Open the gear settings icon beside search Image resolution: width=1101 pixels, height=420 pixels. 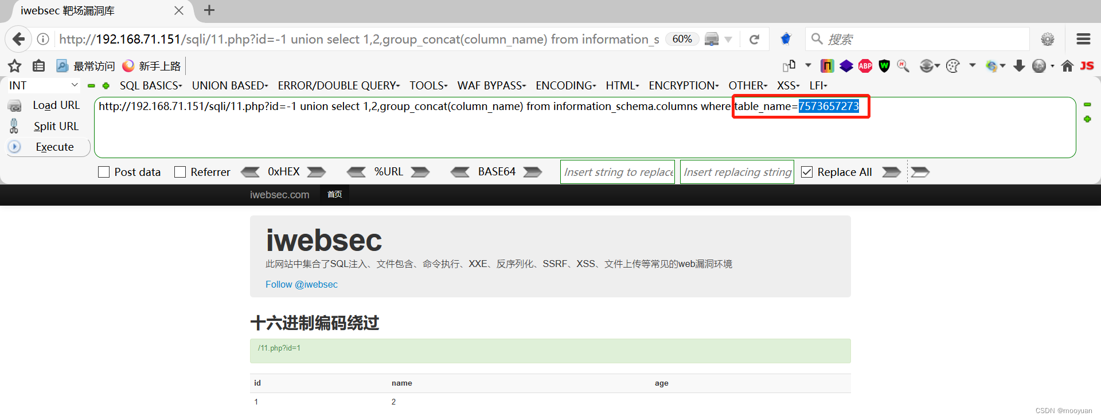(1048, 39)
